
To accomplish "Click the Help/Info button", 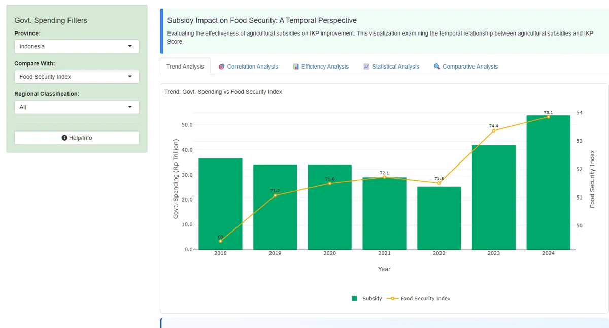I will coord(77,138).
